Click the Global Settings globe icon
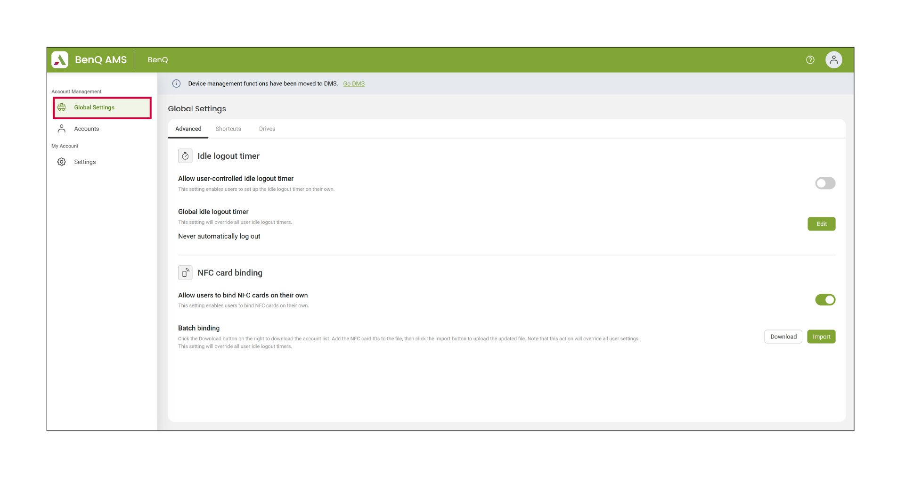905x478 pixels. 62,107
